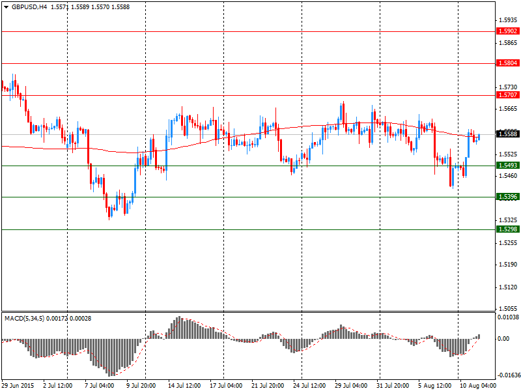Click the 31 Jul 20:00 time label
This screenshot has height=391, width=521.
(x=393, y=386)
